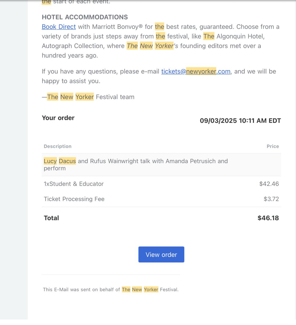The width and height of the screenshot is (296, 325).
Task: Click the $42.46 ticket price
Action: click(269, 184)
